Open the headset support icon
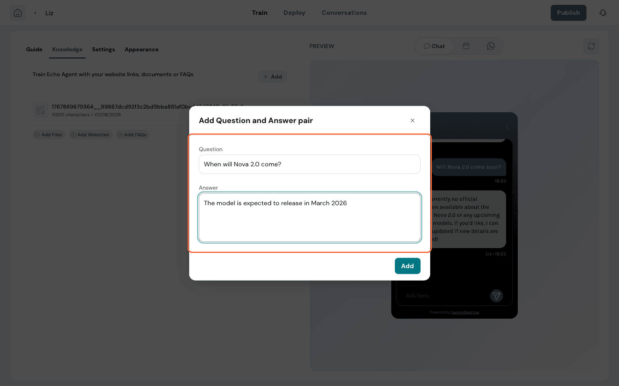This screenshot has height=386, width=619. tap(603, 13)
